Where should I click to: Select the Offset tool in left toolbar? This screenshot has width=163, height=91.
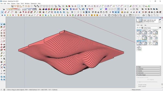click(4, 50)
